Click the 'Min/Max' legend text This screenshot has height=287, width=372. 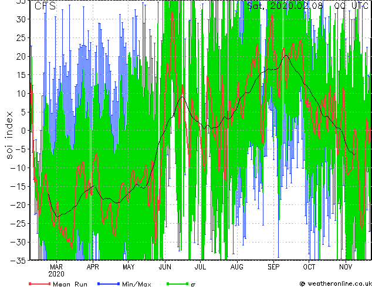(136, 284)
